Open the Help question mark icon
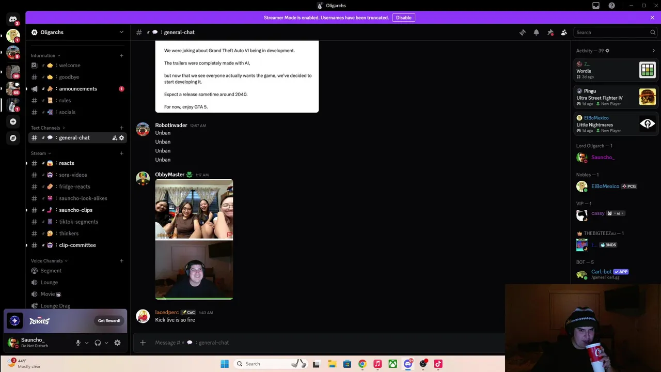The width and height of the screenshot is (661, 372). click(612, 6)
